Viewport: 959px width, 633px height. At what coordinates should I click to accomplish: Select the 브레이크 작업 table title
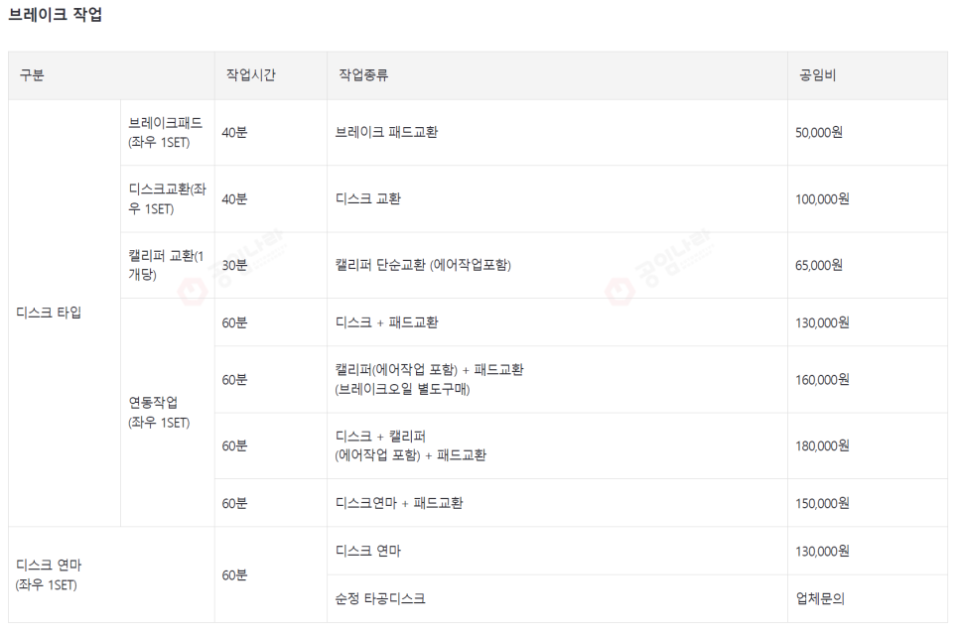[56, 15]
